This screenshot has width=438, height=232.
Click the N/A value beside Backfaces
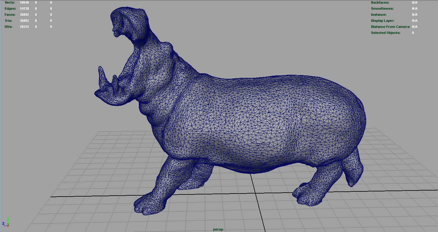coord(415,2)
